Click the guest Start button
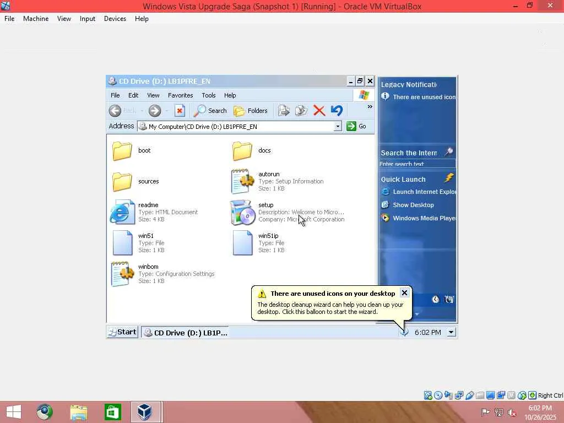 tap(122, 332)
